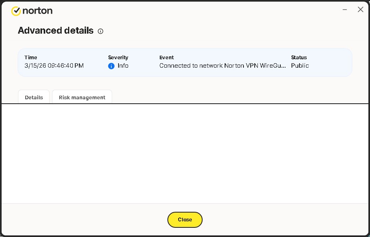This screenshot has width=370, height=237.
Task: Select the timestamp 3/15/26 09:46:40 PM
Action: click(54, 66)
